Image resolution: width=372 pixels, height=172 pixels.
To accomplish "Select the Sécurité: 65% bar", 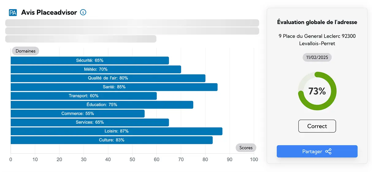I will pos(90,61).
